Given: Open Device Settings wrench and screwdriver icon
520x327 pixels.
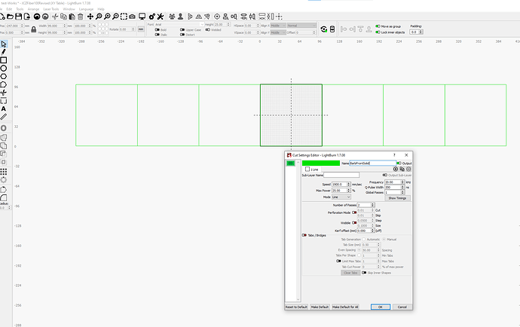Looking at the screenshot, I should pos(161,17).
